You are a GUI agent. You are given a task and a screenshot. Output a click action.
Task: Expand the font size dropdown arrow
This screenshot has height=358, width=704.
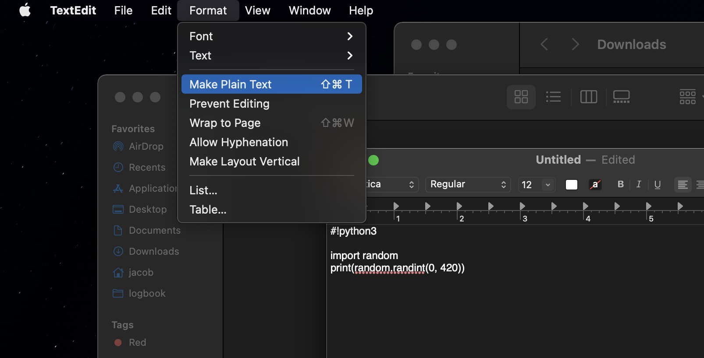[x=548, y=185]
